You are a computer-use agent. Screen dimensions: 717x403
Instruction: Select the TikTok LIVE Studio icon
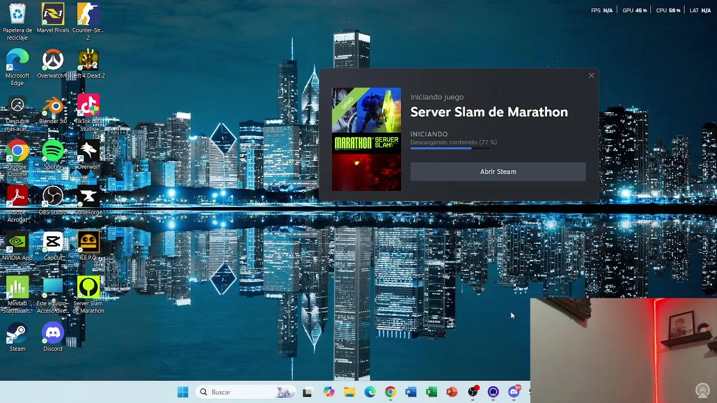(x=88, y=113)
